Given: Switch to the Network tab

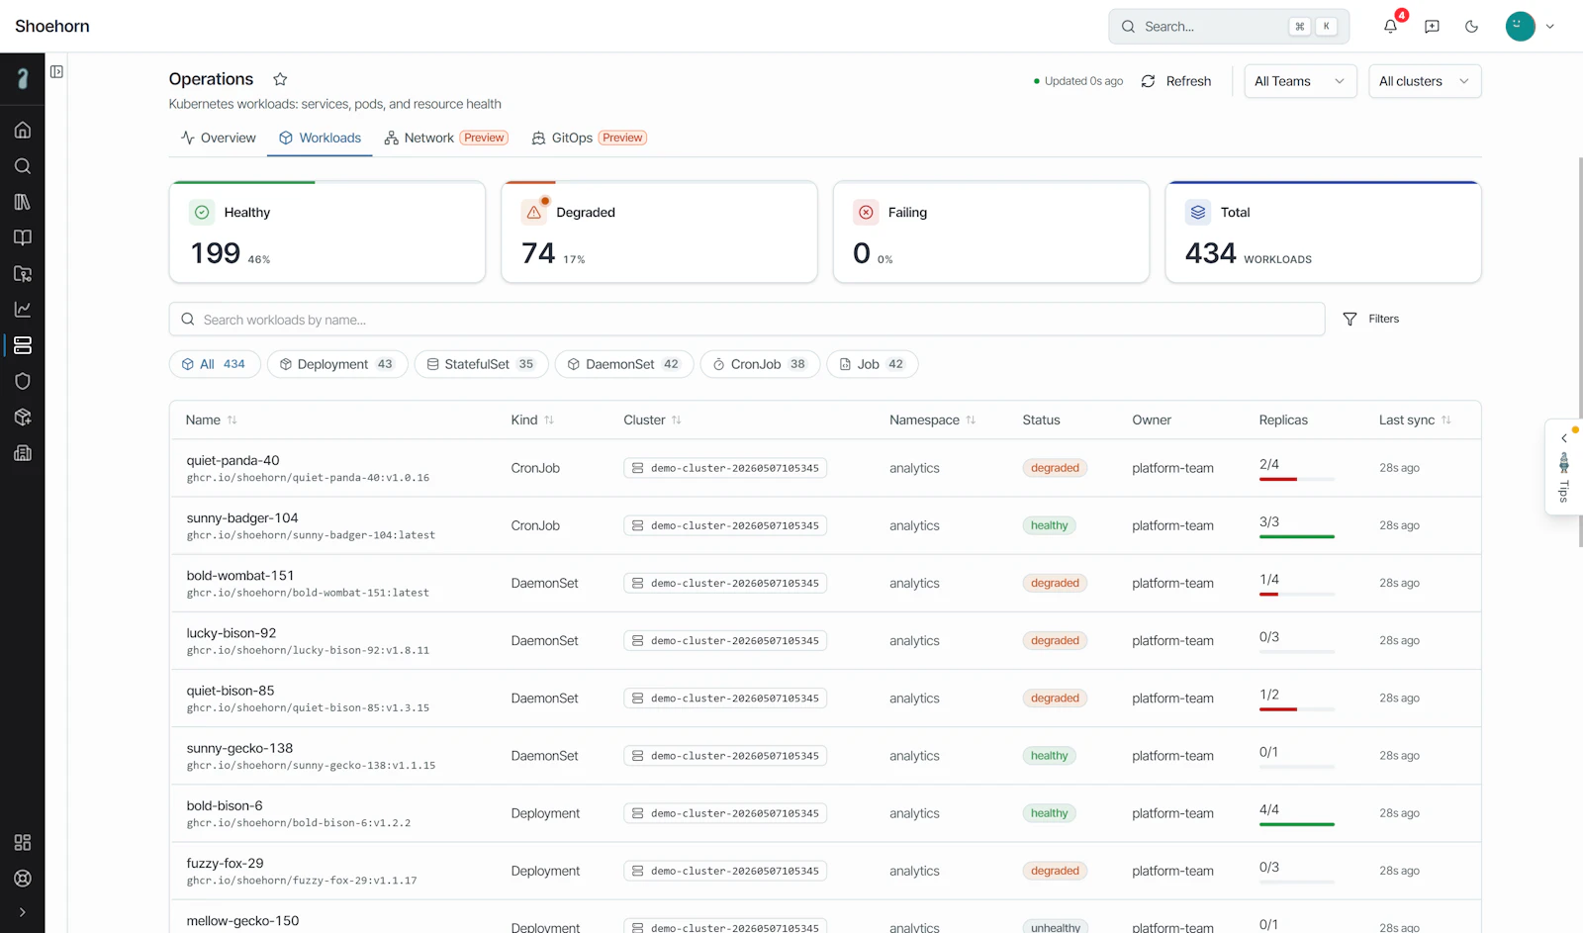Looking at the screenshot, I should click(446, 138).
